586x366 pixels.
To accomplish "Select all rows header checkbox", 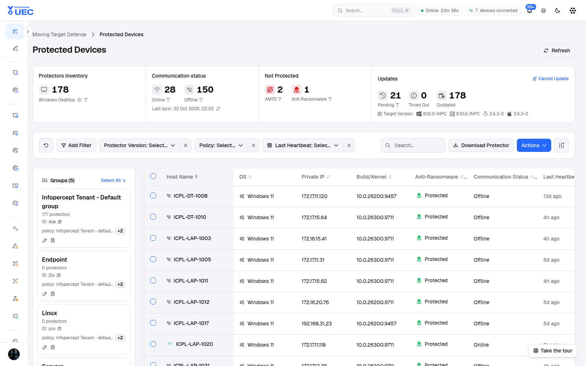I will [x=153, y=176].
